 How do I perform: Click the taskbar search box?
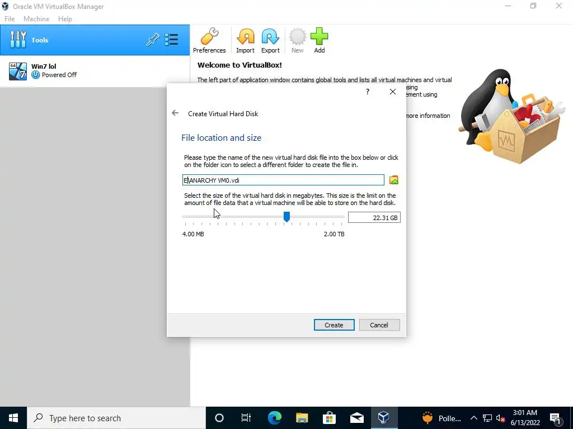tap(116, 418)
